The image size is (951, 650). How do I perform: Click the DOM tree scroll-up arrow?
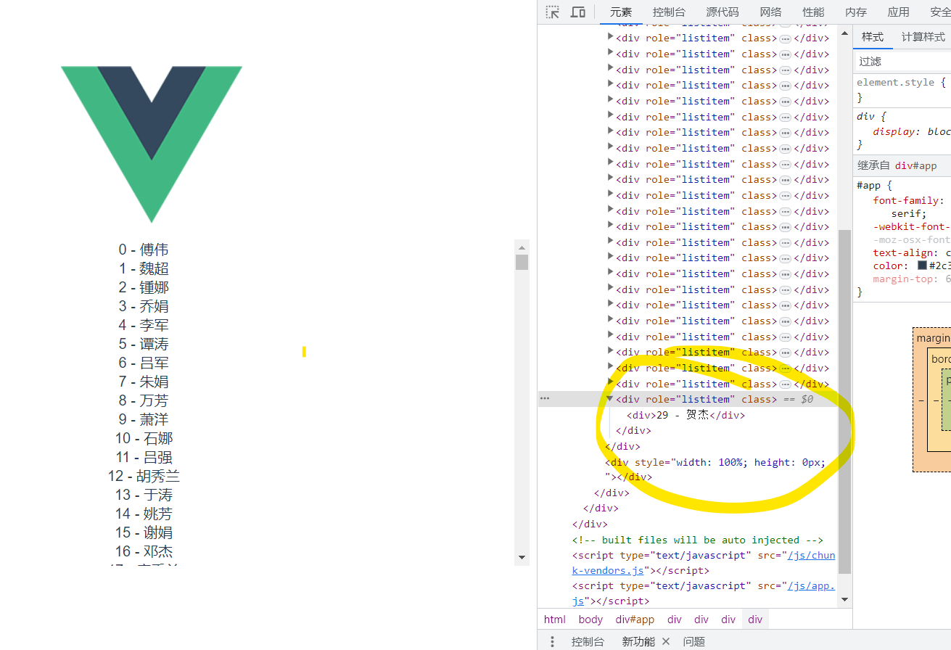[x=844, y=33]
